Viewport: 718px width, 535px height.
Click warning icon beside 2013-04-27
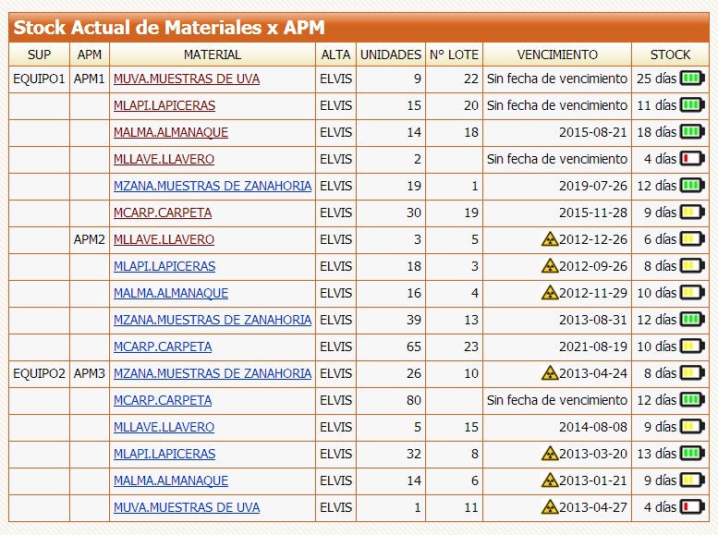click(550, 507)
